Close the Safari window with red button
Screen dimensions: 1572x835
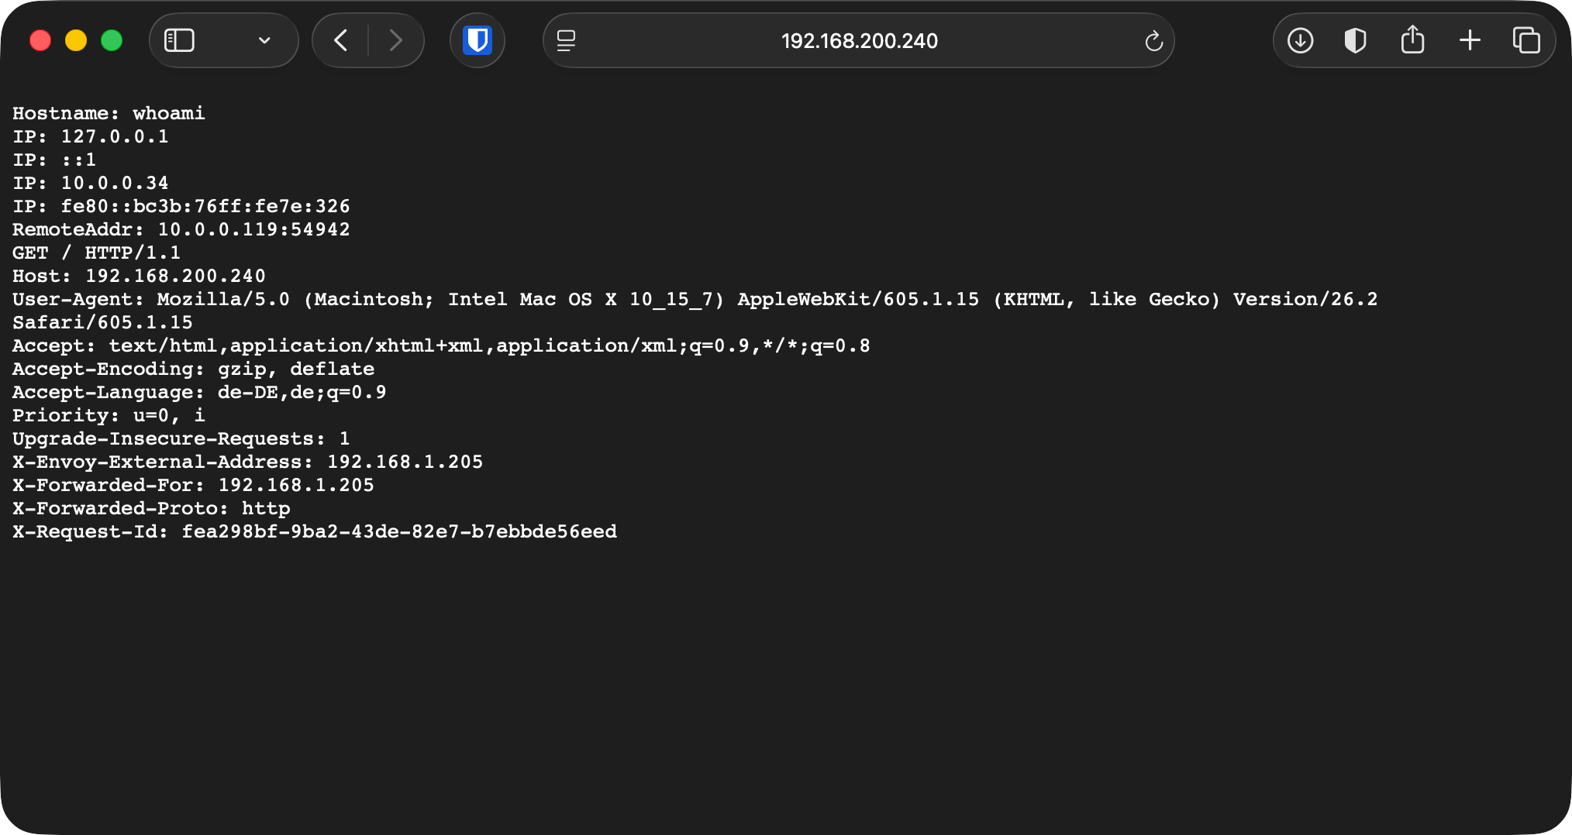(40, 40)
